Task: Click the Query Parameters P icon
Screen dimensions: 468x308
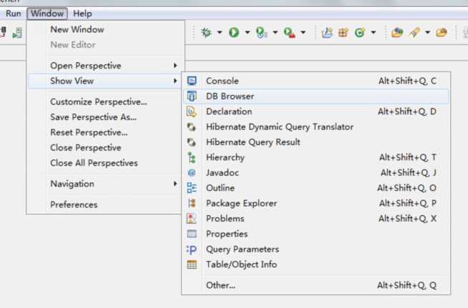Action: pos(192,249)
